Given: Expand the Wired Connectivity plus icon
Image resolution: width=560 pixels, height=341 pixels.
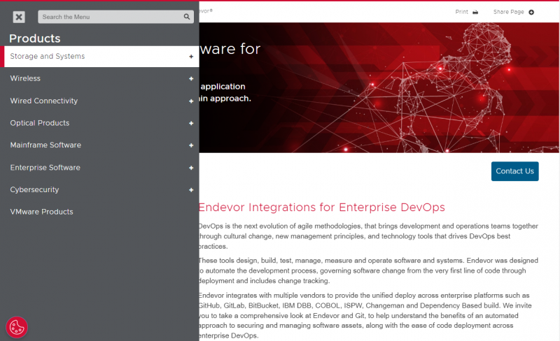Looking at the screenshot, I should [x=191, y=101].
